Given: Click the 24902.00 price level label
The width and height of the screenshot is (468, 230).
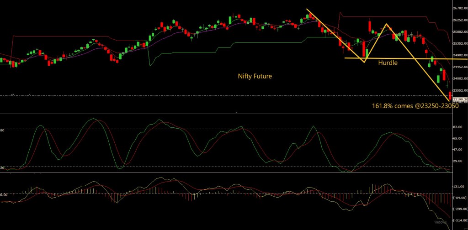Looking at the screenshot, I should click(459, 55).
